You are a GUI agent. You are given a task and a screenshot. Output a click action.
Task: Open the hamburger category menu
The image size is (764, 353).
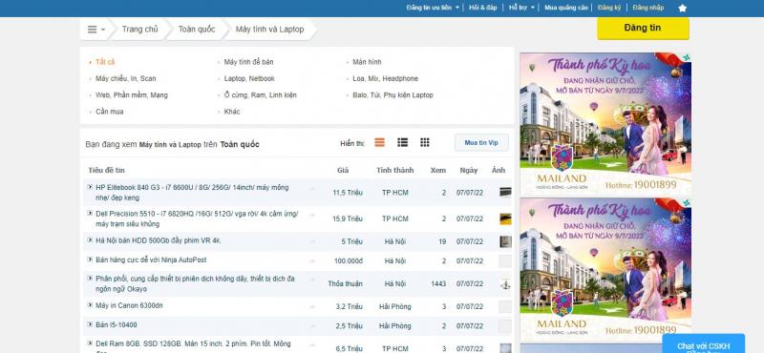96,30
